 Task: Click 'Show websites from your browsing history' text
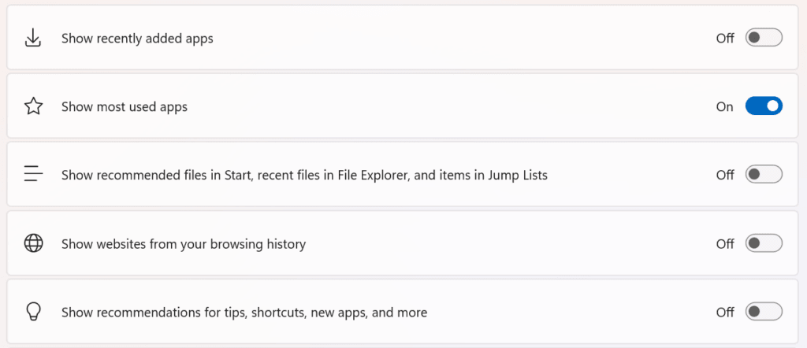click(184, 244)
